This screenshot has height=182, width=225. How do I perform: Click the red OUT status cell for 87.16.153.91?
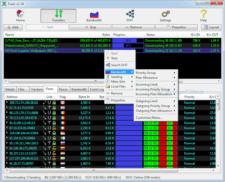point(163,128)
